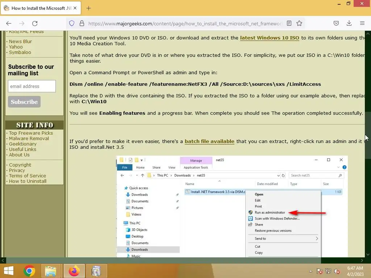This screenshot has height=278, width=371.
Task: Open a new browser tab
Action: [88, 8]
